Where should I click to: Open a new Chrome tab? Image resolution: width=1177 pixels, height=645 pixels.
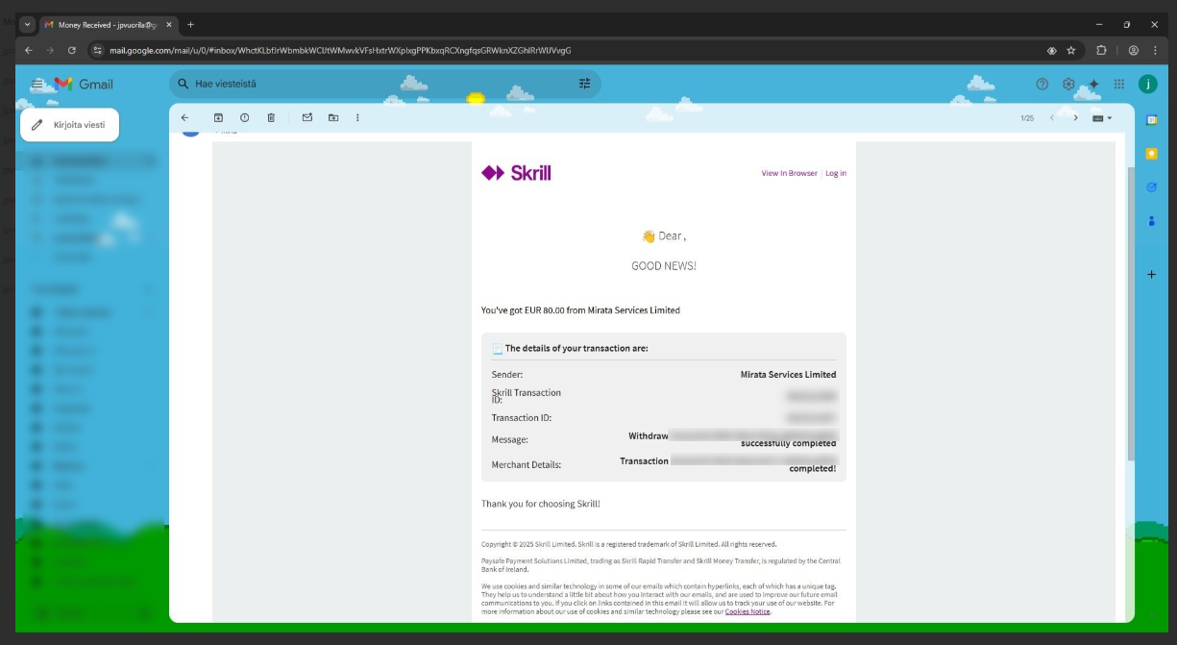pyautogui.click(x=190, y=25)
